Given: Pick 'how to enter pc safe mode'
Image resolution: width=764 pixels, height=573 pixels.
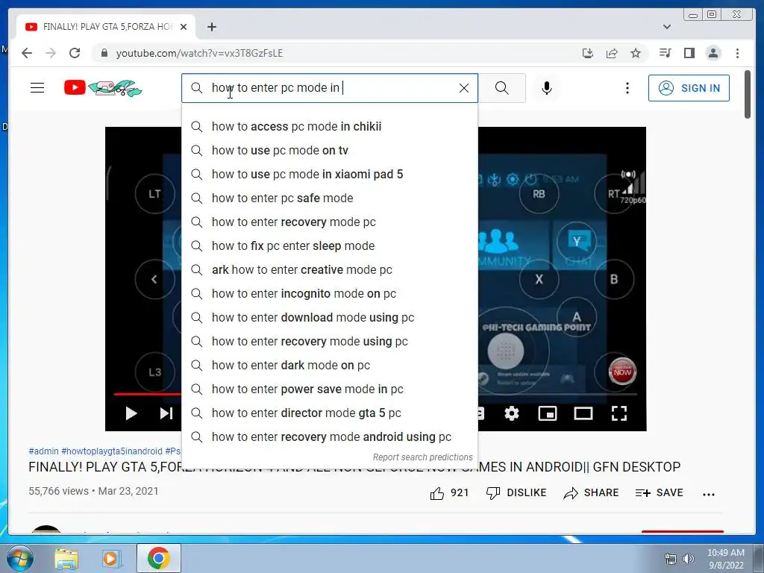Looking at the screenshot, I should point(330,198).
